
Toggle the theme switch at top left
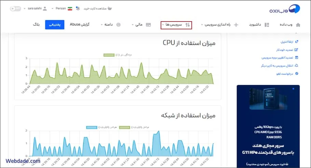click(15, 8)
